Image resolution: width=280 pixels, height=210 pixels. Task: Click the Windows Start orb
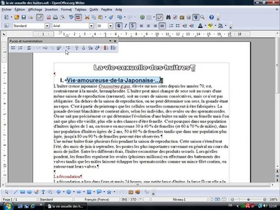pos(8,206)
